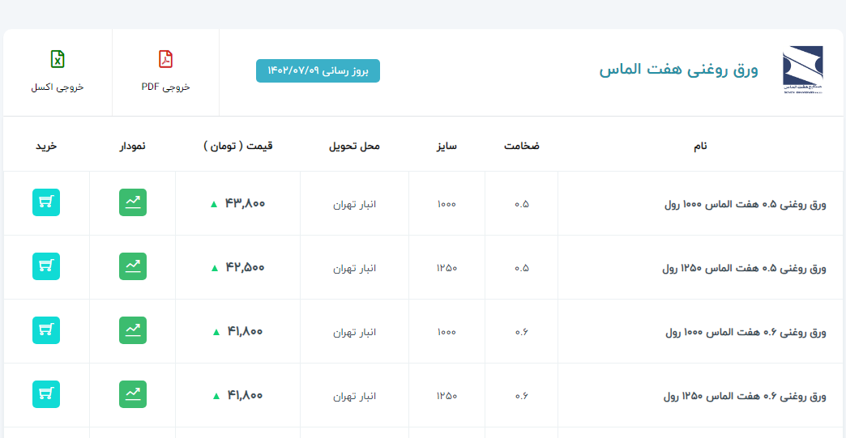
Task: Click the Haft Almas company logo
Action: [x=802, y=70]
